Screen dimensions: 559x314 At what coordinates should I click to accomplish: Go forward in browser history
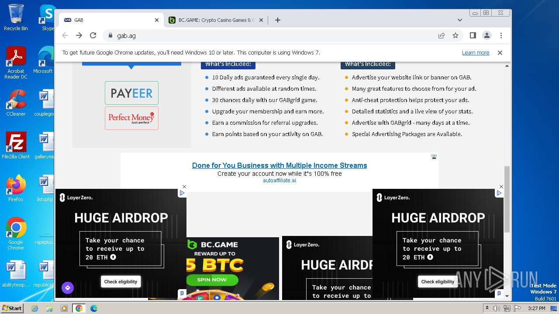pos(79,35)
